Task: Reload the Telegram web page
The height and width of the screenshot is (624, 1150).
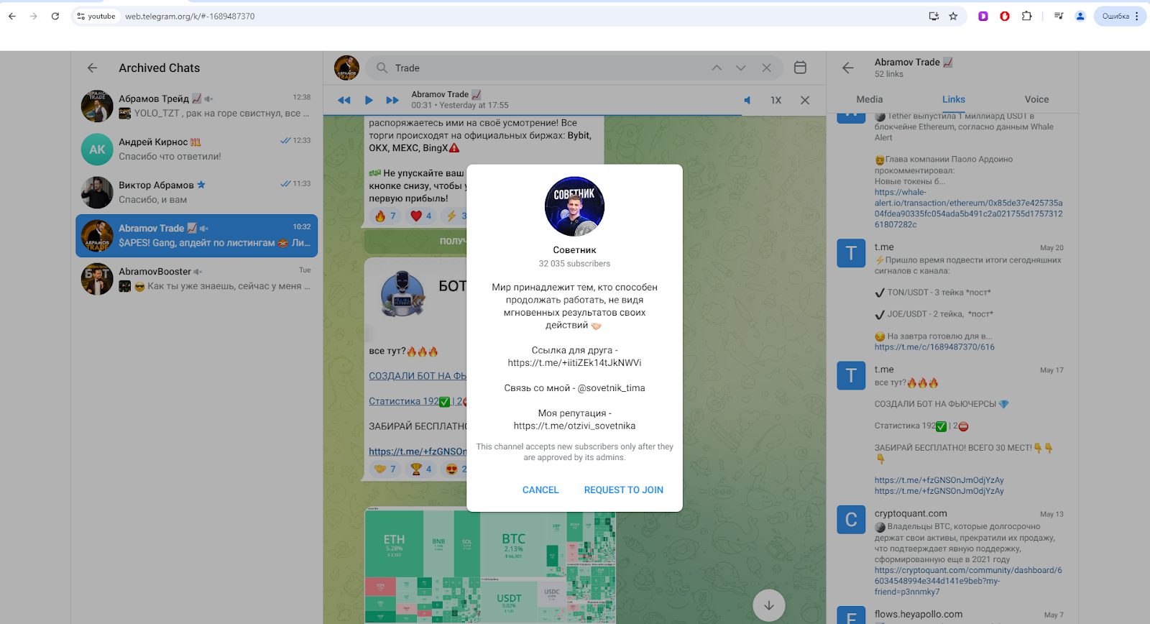Action: tap(55, 16)
